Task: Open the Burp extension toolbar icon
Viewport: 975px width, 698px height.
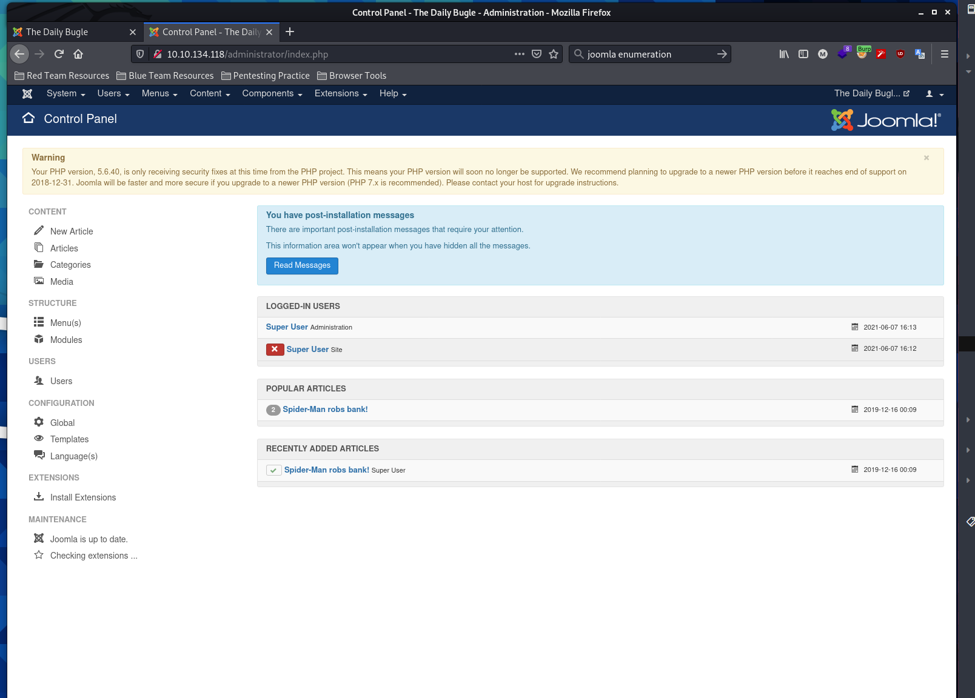Action: [862, 54]
